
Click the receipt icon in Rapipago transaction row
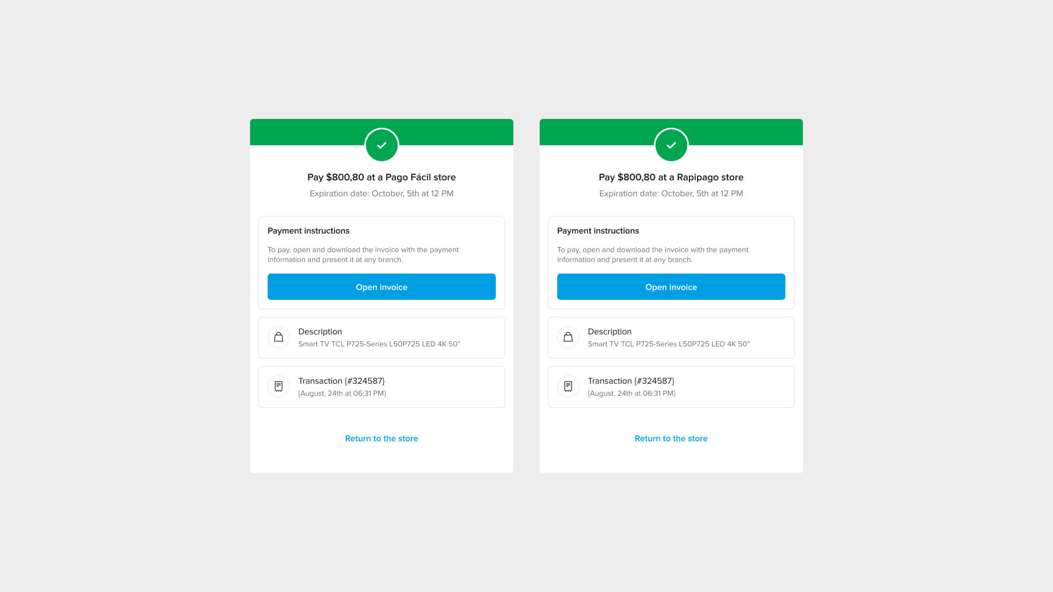[568, 386]
